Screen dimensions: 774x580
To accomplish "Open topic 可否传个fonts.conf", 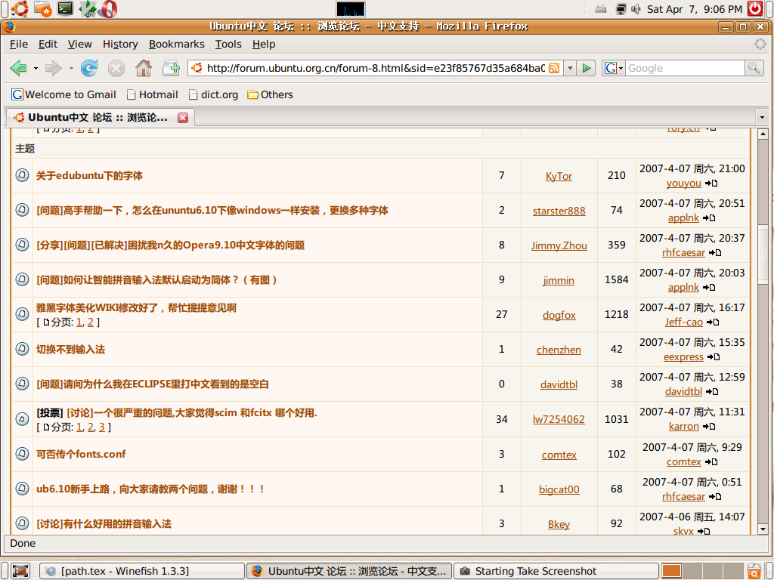I will pos(81,454).
